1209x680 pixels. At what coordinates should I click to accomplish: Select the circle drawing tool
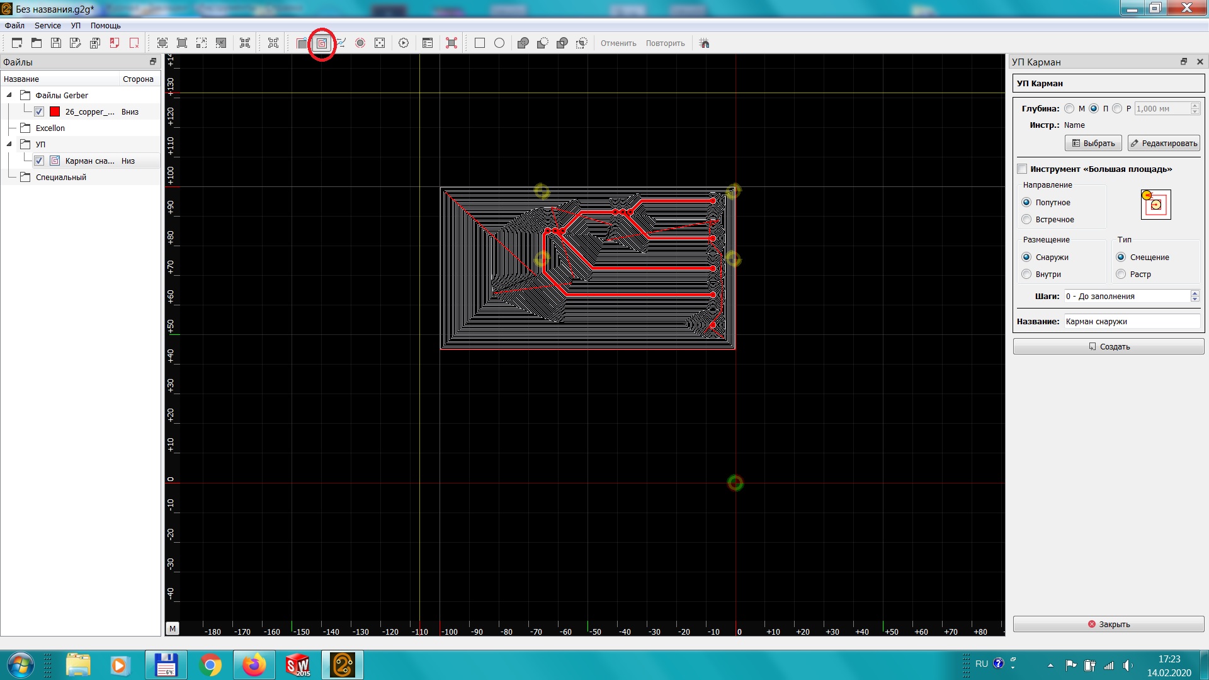point(499,43)
